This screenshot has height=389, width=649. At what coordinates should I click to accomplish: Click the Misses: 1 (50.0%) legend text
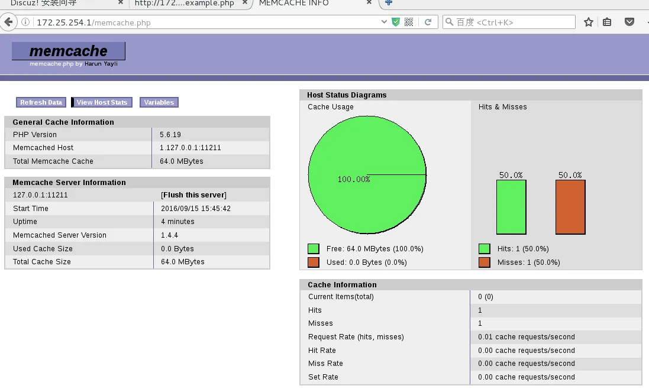coord(528,262)
